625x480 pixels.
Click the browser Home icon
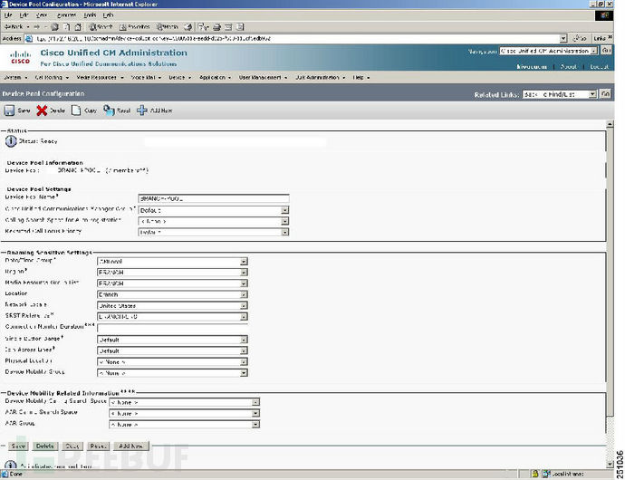[78, 27]
